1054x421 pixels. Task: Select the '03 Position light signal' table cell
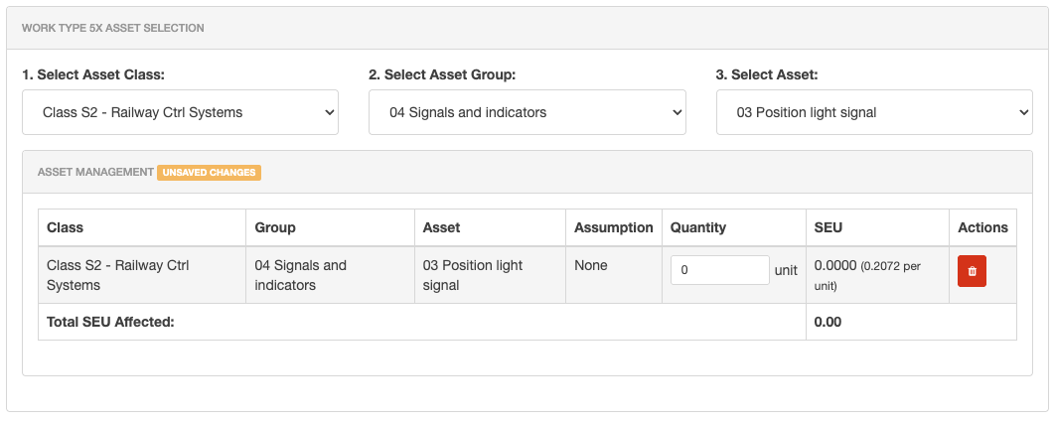(x=490, y=275)
